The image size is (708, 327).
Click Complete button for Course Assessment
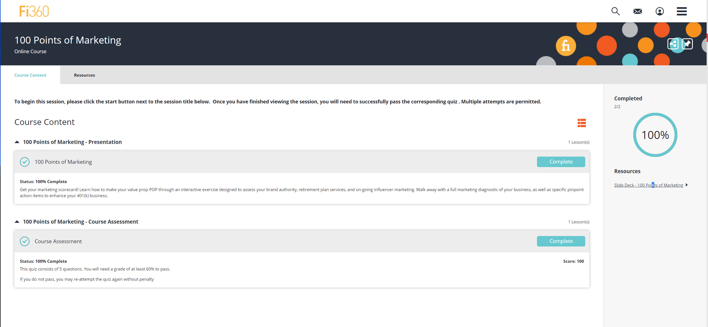coord(561,241)
